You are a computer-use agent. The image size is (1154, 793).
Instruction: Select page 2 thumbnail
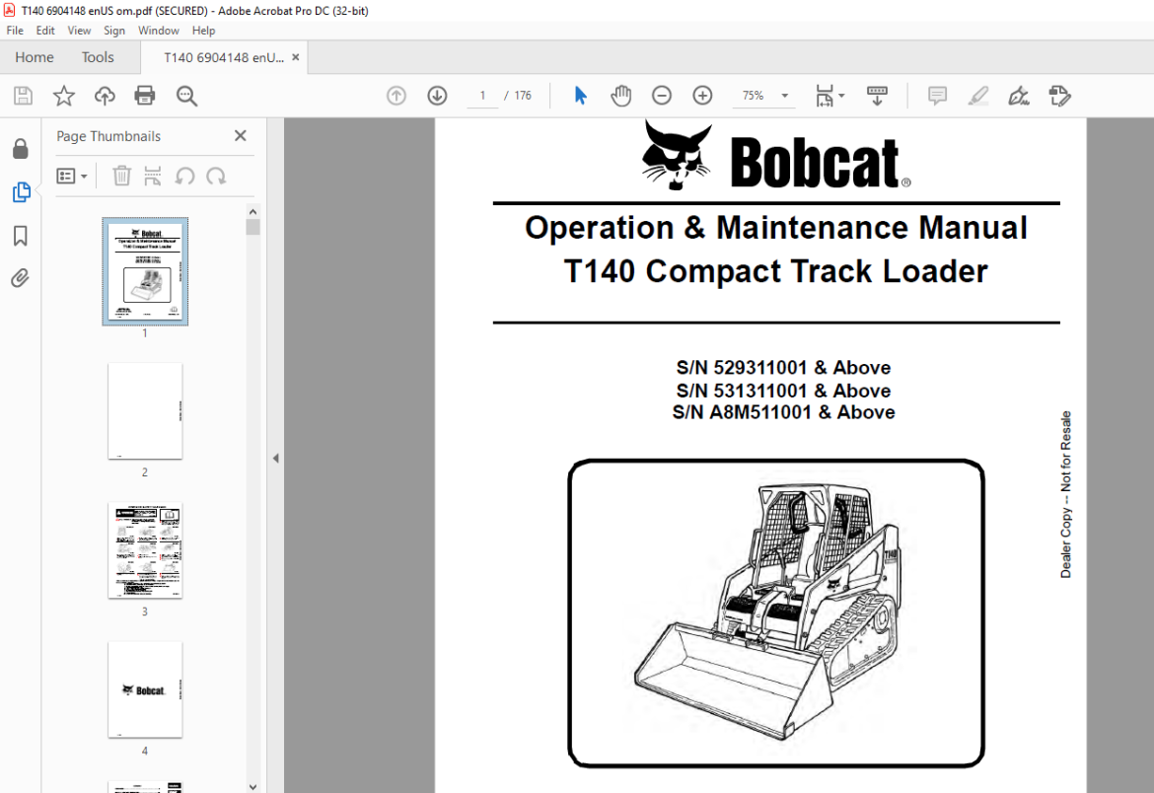point(145,411)
